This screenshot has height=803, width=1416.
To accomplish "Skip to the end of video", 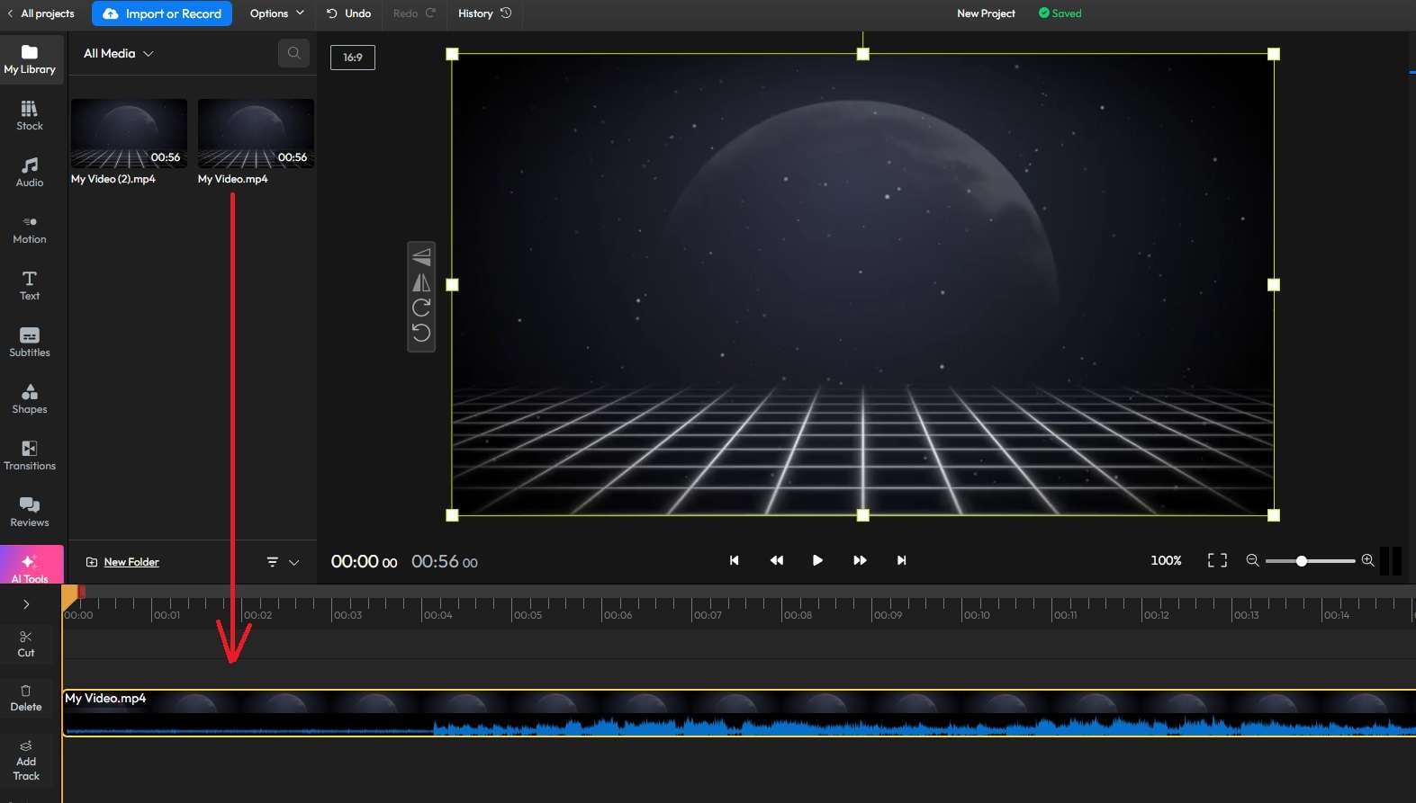I will [x=901, y=560].
